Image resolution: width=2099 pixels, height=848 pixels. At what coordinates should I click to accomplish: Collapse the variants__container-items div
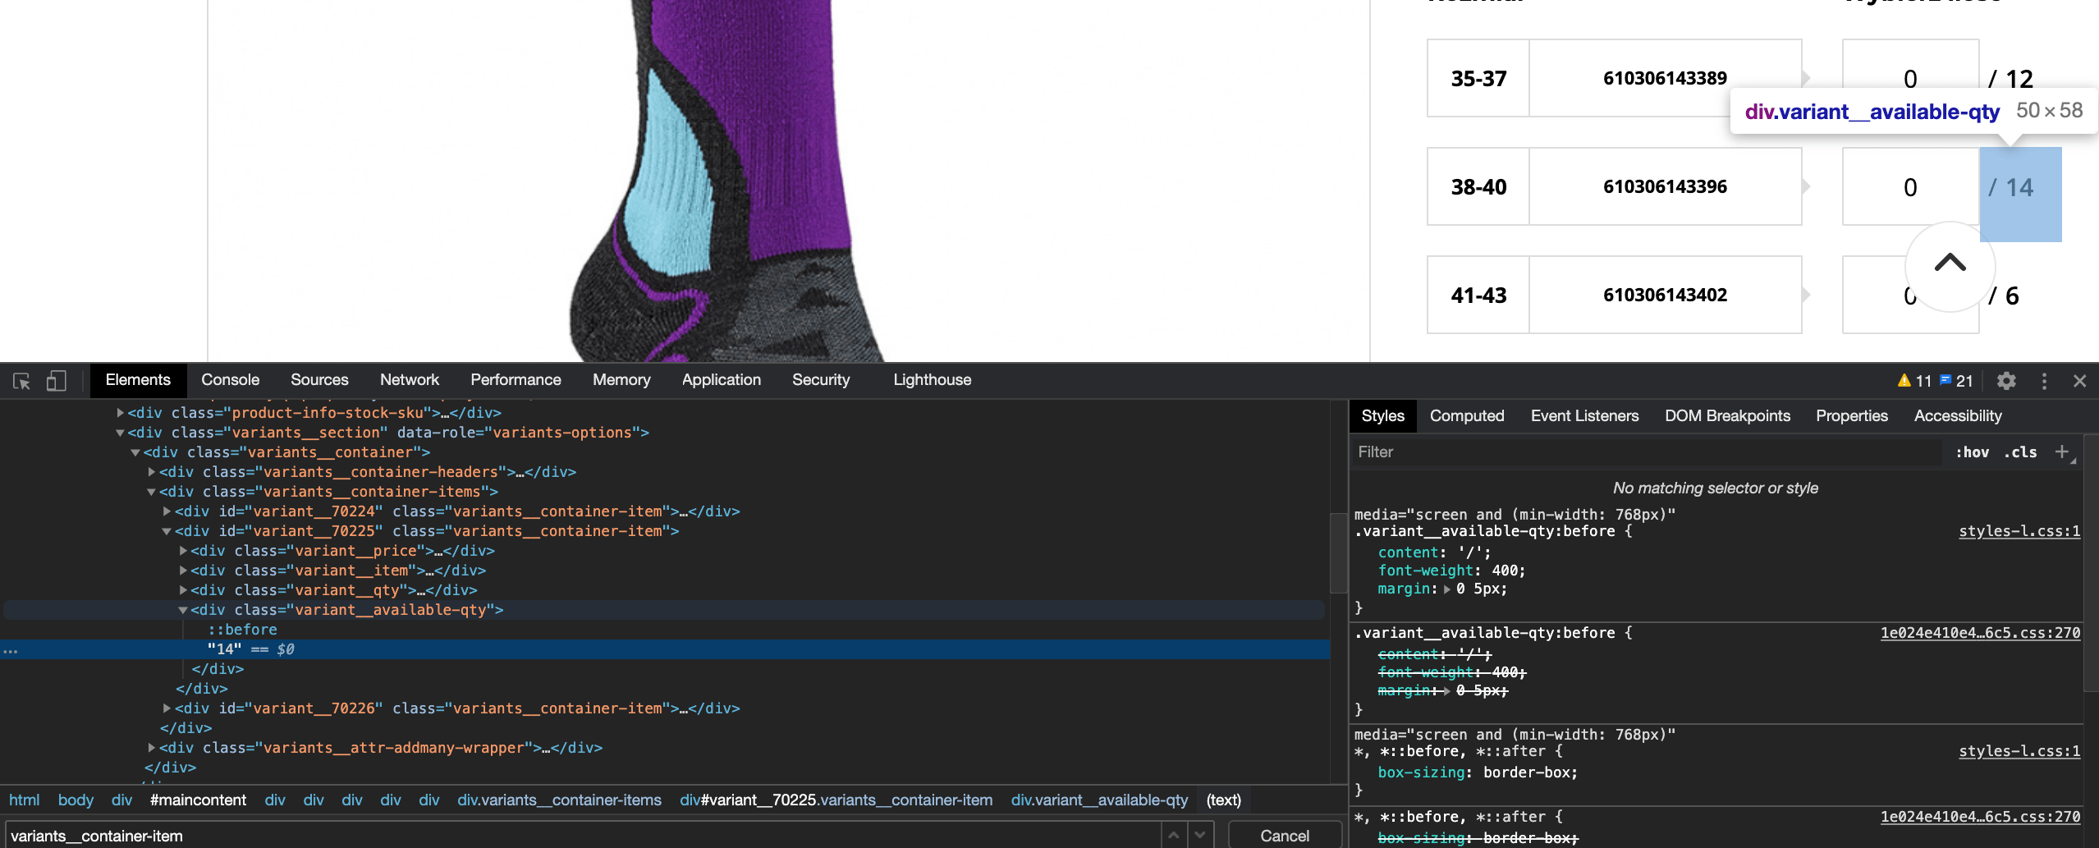click(152, 492)
